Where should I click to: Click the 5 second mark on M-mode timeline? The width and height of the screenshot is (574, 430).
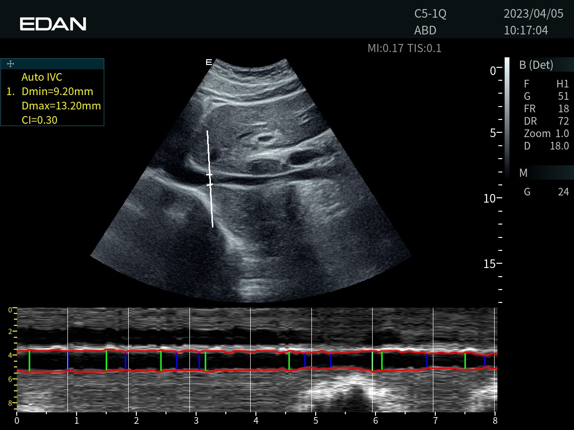click(x=316, y=421)
